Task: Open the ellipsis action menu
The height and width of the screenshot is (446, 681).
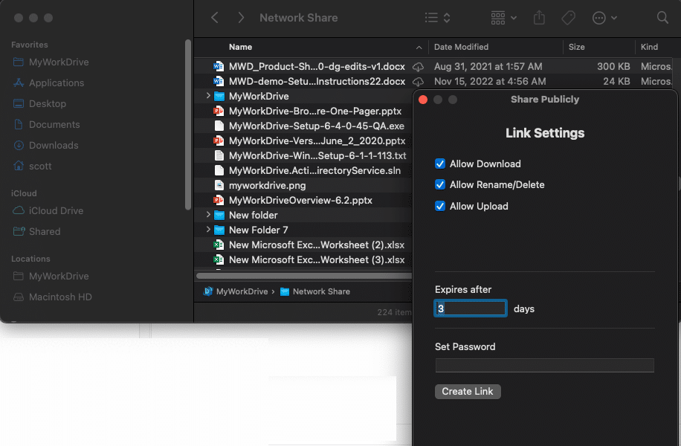Action: pyautogui.click(x=604, y=18)
